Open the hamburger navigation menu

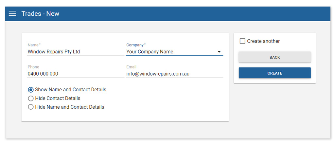(12, 13)
